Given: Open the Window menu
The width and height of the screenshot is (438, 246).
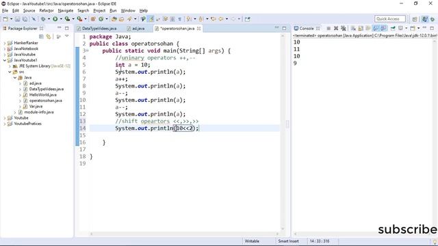Looking at the screenshot, I should click(128, 11).
